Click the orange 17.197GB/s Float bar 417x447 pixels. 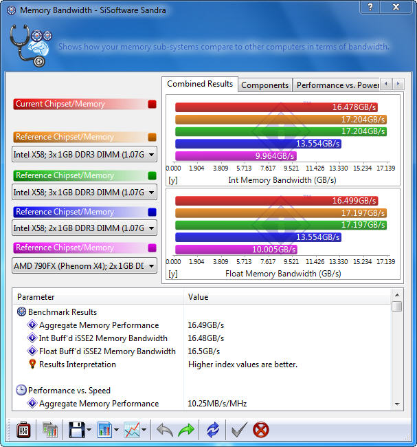281,213
